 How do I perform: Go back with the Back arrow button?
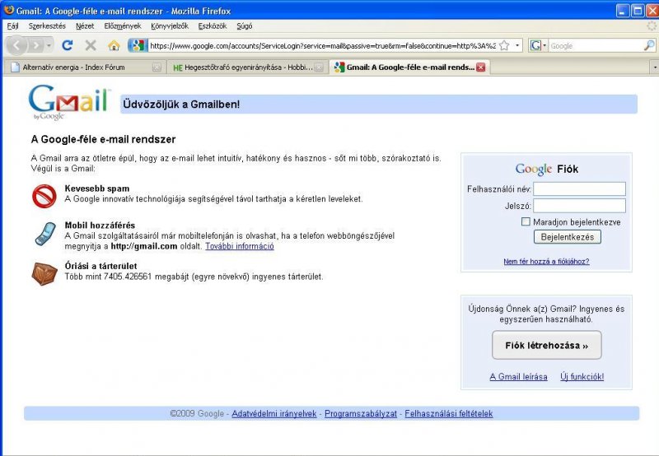[x=16, y=45]
